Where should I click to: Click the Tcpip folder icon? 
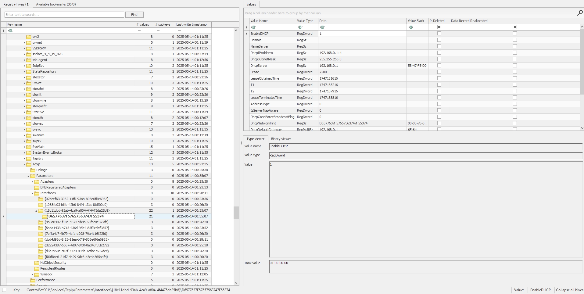tap(29, 164)
